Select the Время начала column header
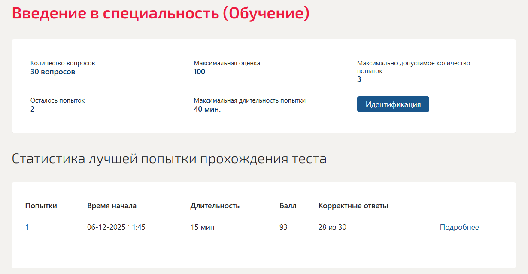 coord(112,206)
